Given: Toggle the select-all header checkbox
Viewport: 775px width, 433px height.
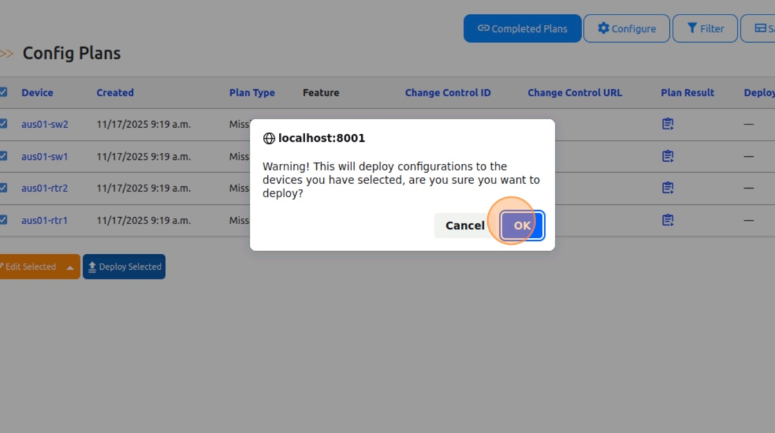Looking at the screenshot, I should (x=3, y=92).
